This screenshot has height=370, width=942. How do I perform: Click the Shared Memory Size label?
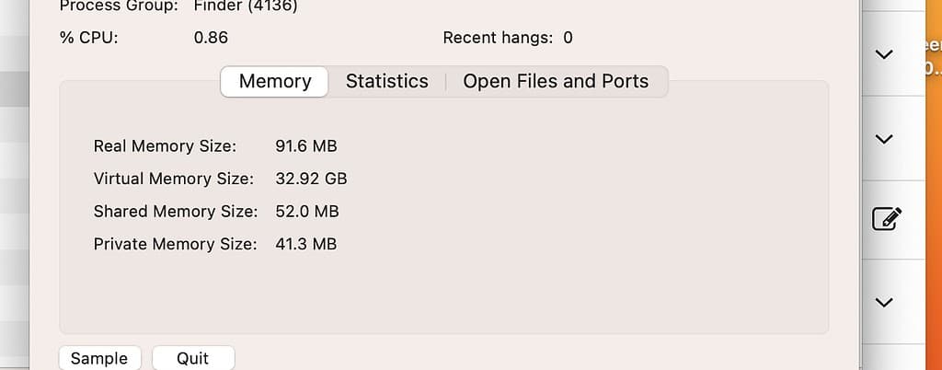[x=176, y=211]
